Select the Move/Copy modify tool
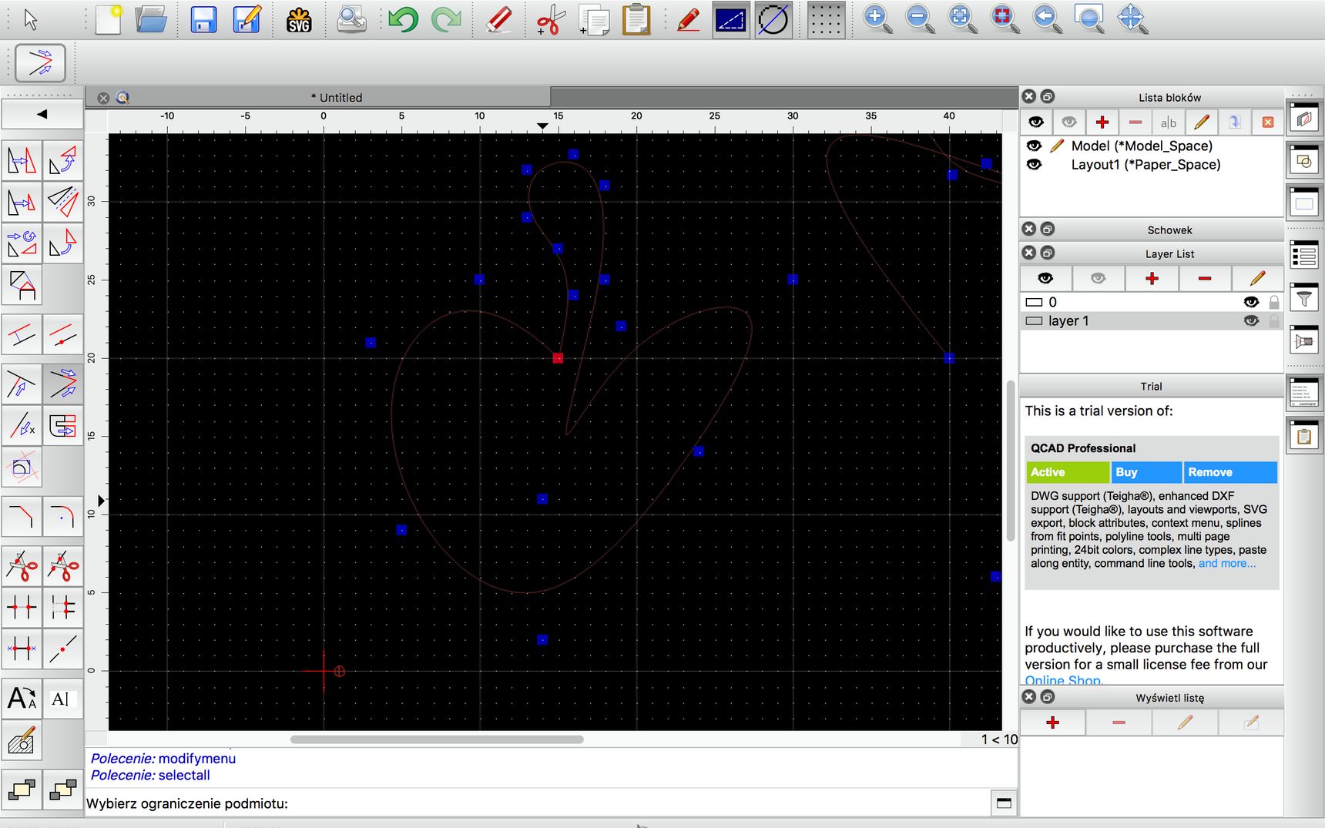Viewport: 1325px width, 828px height. (x=22, y=160)
